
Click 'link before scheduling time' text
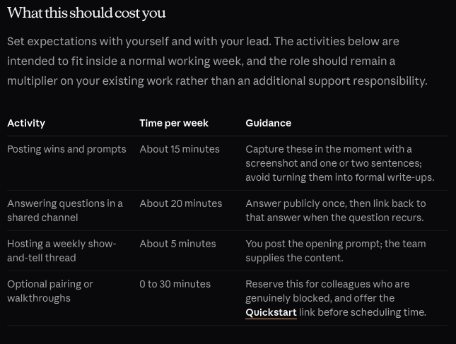363,312
